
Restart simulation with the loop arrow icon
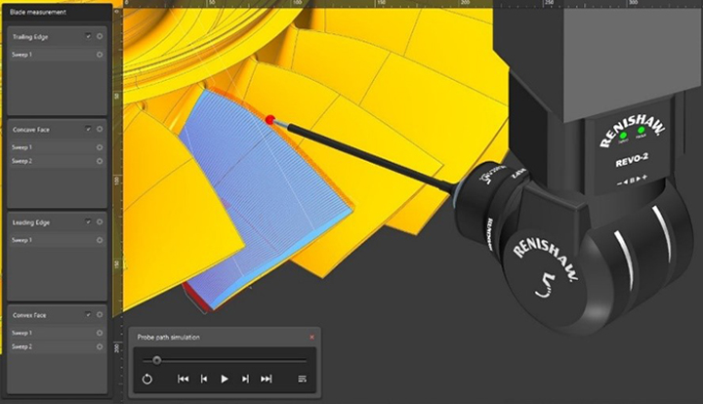pos(147,379)
